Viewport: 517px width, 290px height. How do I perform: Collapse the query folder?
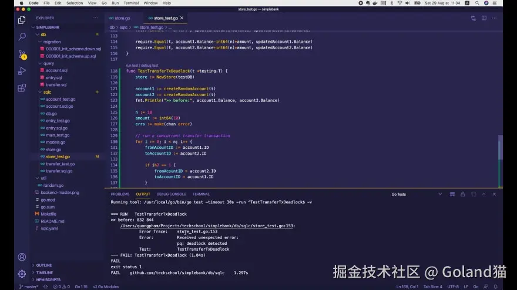pyautogui.click(x=40, y=63)
